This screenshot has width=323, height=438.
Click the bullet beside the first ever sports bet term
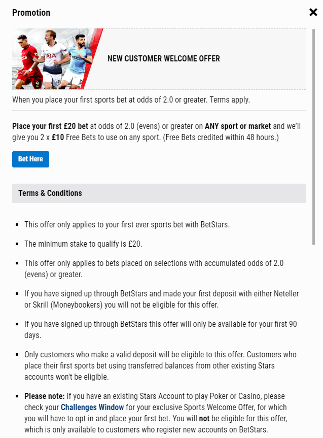click(17, 225)
